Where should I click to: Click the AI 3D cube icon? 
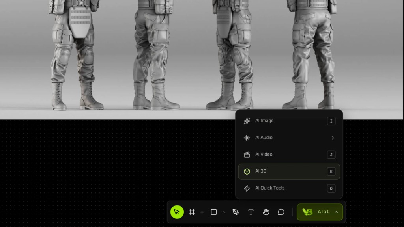pos(247,171)
